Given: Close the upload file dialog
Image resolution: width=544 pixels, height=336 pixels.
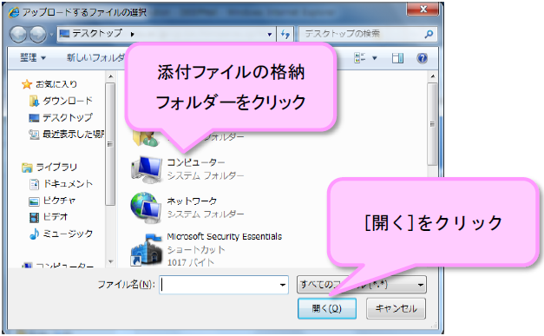Looking at the screenshot, I should pyautogui.click(x=423, y=9).
